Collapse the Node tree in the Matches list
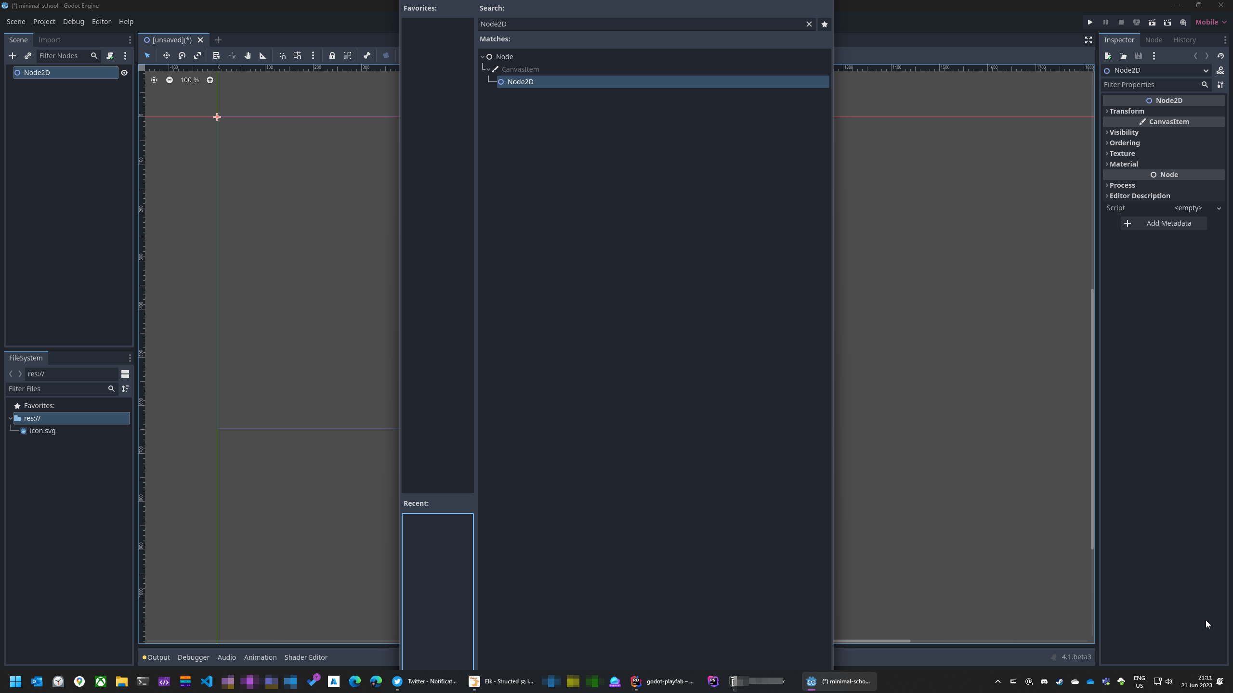 482,56
